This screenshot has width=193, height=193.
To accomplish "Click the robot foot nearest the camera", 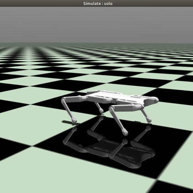I will point(125,132).
